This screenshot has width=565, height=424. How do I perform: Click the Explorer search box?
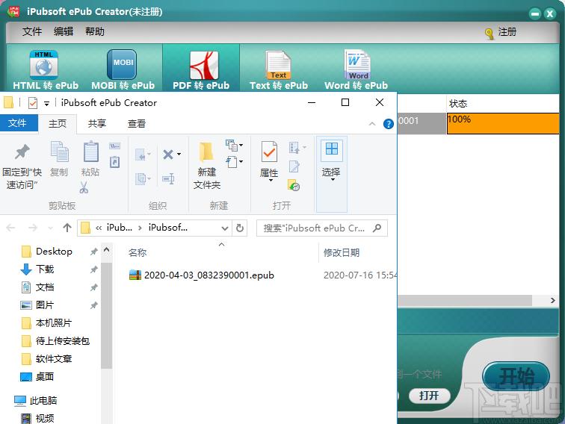pyautogui.click(x=322, y=228)
